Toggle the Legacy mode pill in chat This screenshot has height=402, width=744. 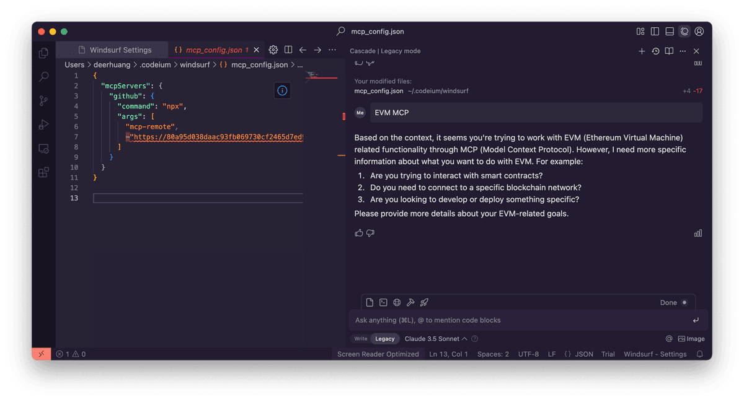pos(384,338)
